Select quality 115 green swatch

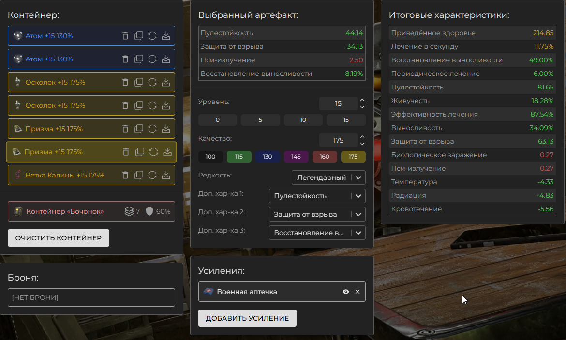point(239,157)
